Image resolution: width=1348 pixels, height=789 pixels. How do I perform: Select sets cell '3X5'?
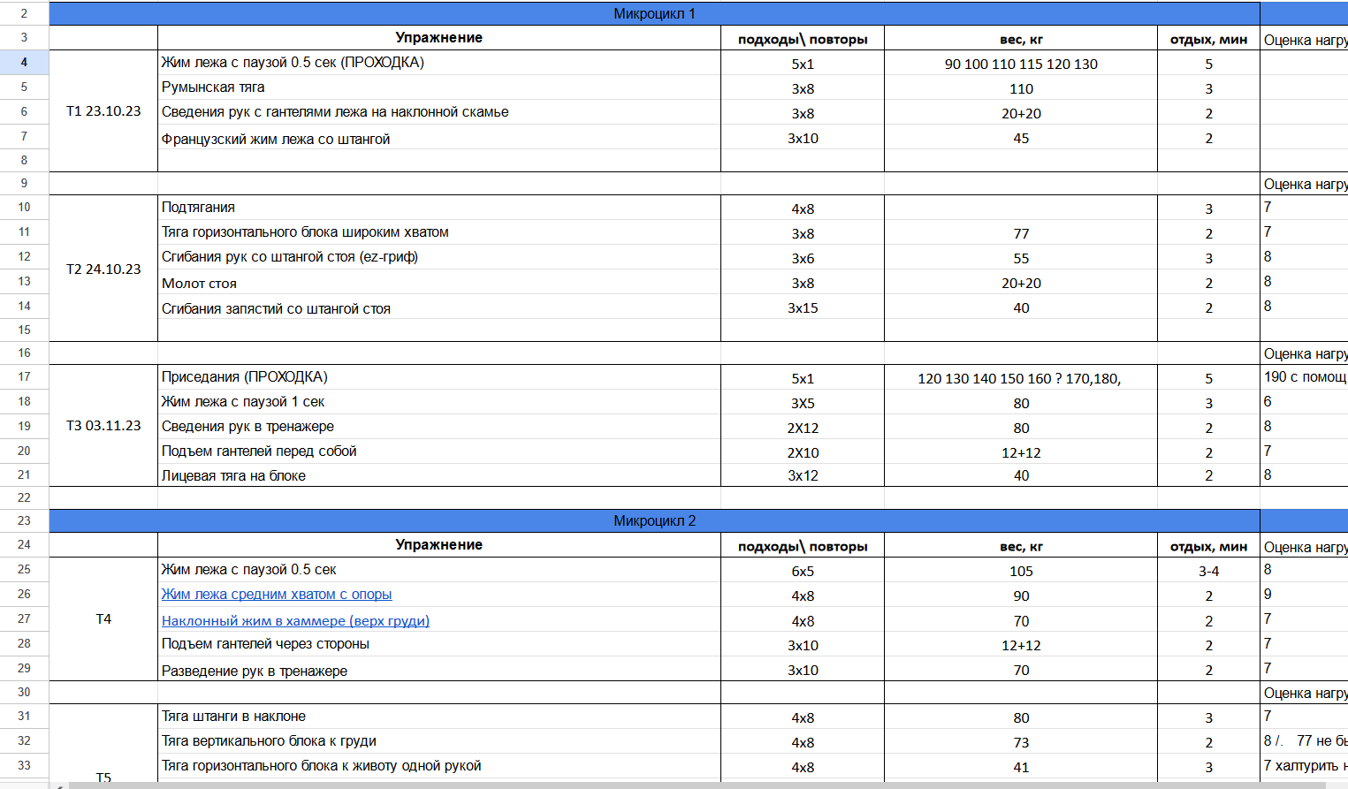pyautogui.click(x=803, y=403)
